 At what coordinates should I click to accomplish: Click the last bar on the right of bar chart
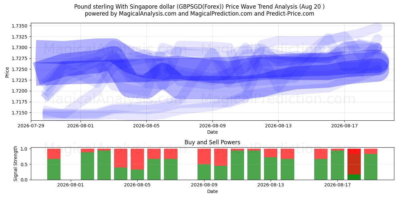371,164
